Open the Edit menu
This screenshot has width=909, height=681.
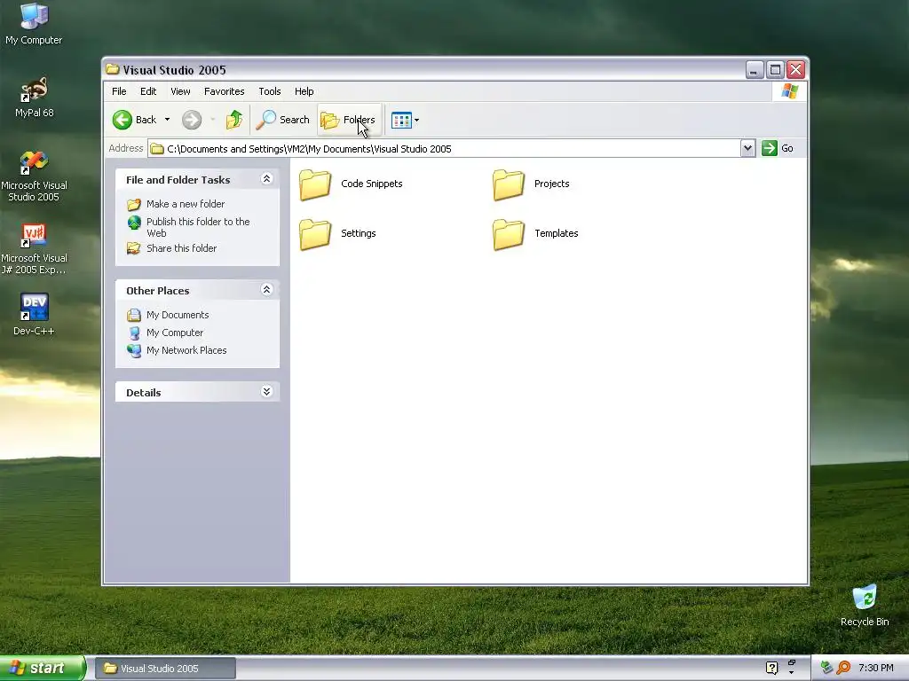(148, 91)
